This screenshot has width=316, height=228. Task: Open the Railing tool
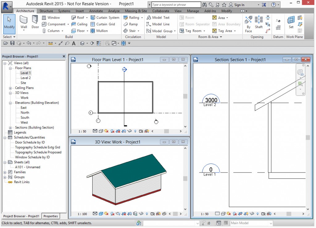(x=133, y=18)
